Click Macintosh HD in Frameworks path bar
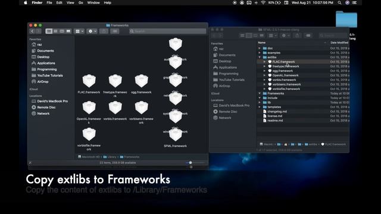Image resolution: width=381 pixels, height=214 pixels. 89,157
